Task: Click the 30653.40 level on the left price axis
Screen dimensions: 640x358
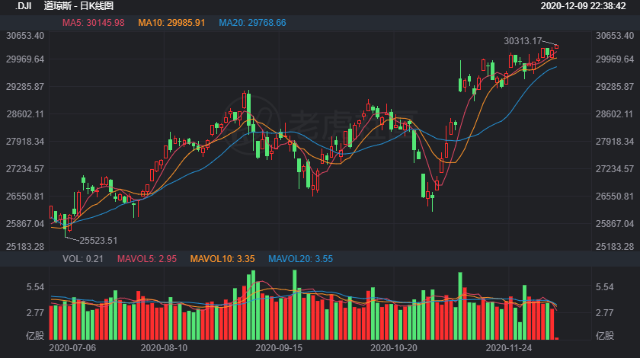Action: 25,36
